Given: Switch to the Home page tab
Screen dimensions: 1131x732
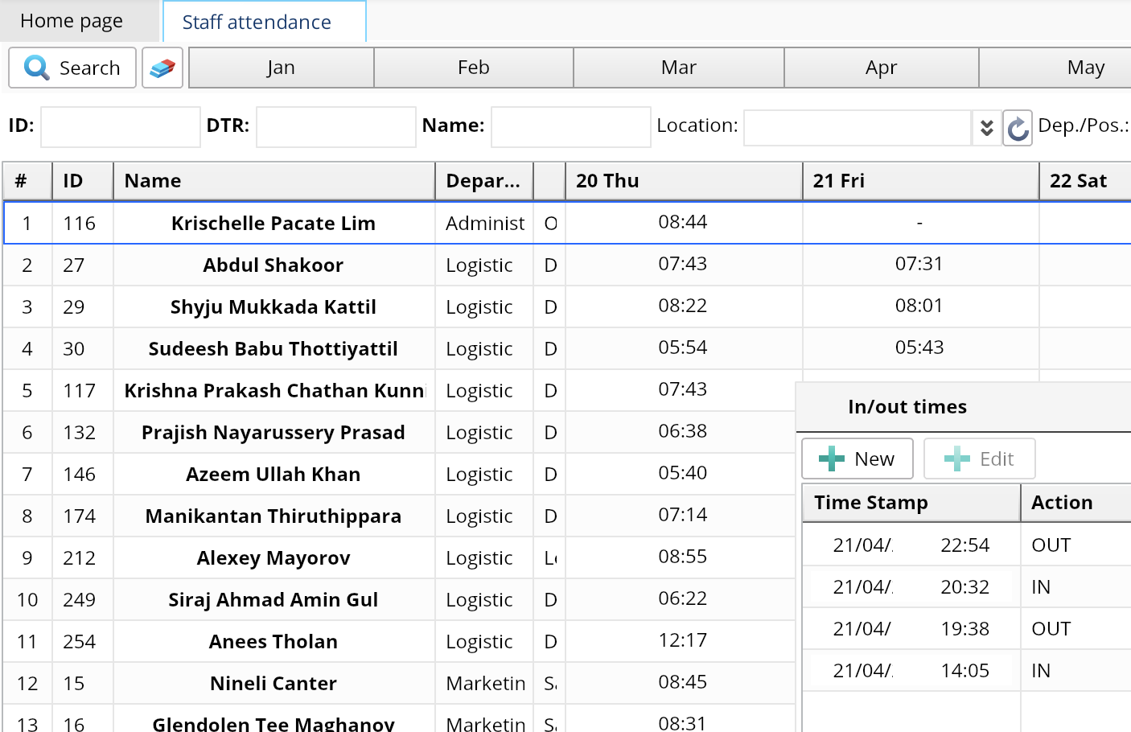Looking at the screenshot, I should (x=72, y=21).
